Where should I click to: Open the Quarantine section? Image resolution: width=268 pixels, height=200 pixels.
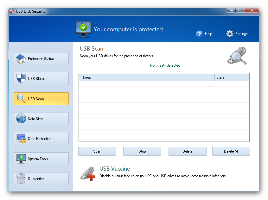(41, 179)
